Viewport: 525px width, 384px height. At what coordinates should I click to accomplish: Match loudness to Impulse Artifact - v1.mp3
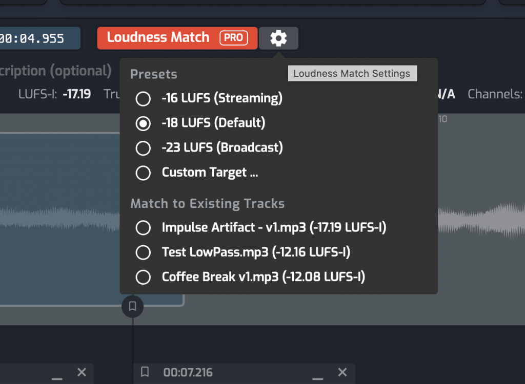tap(143, 227)
